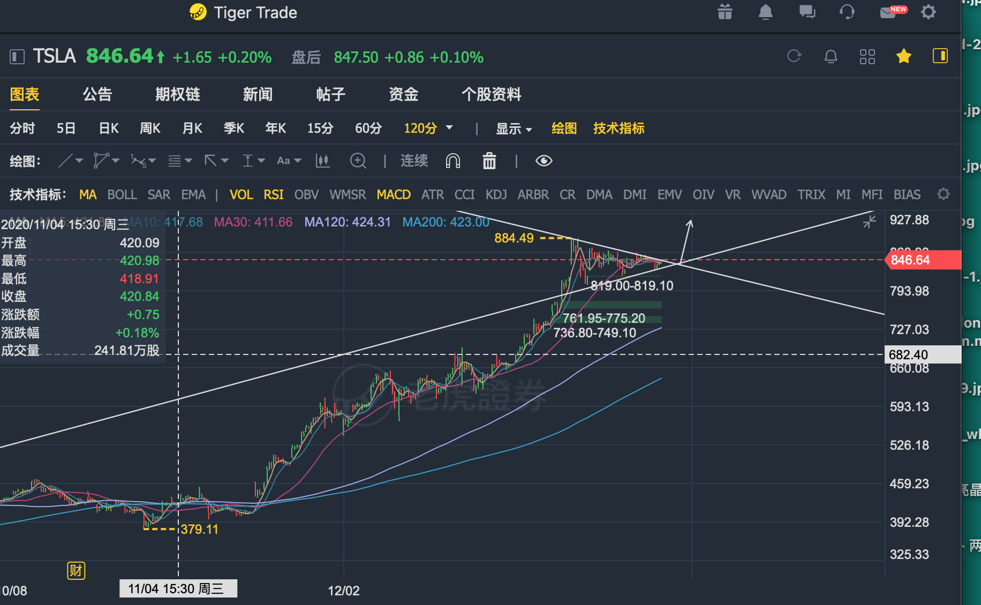
Task: Click the MA30: 411.66 legend value
Action: (x=253, y=222)
